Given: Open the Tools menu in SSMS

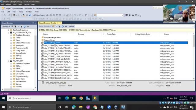Looking at the screenshot, I should [x=21, y=12].
